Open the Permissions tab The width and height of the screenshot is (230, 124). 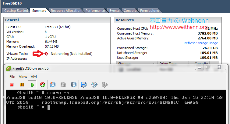150,11
